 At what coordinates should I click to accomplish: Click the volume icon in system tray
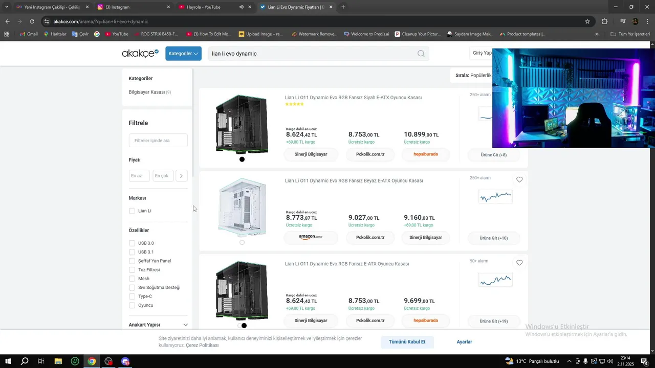610,361
